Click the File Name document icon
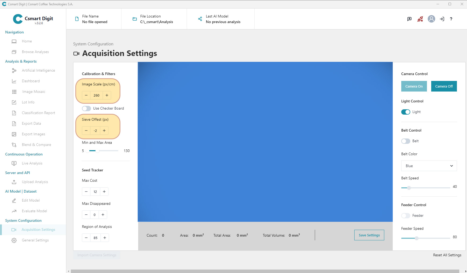 tap(77, 19)
